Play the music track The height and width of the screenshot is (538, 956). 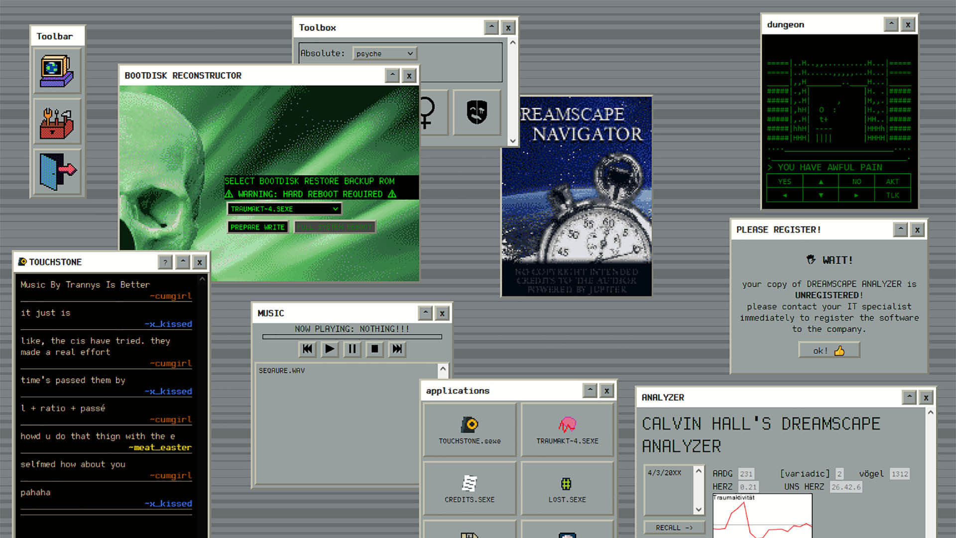coord(330,349)
